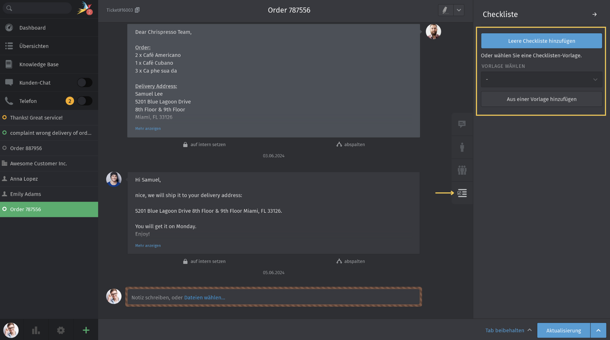Select the text highlighter tool
The image size is (610, 340).
click(x=445, y=10)
